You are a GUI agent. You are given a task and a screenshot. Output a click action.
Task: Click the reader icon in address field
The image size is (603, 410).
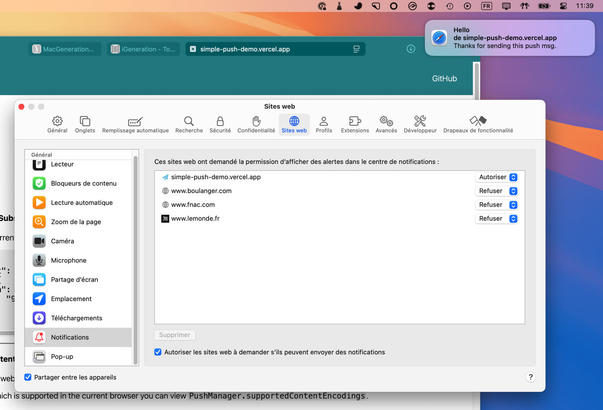point(356,49)
